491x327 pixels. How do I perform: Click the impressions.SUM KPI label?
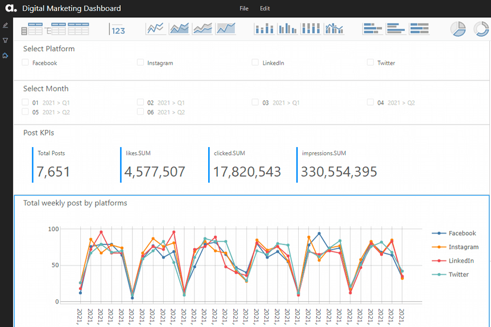click(x=324, y=153)
